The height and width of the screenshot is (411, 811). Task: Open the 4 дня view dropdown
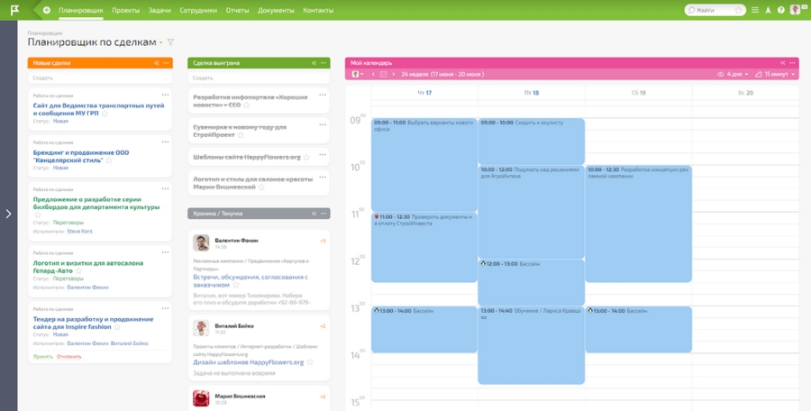tap(736, 74)
